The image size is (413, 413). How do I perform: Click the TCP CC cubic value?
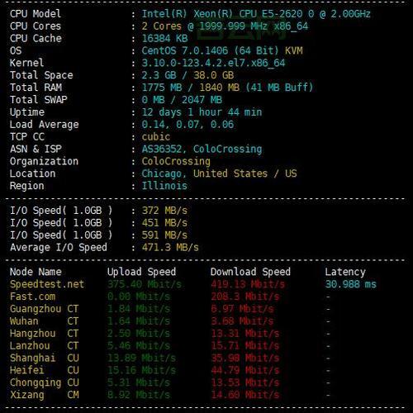click(156, 136)
